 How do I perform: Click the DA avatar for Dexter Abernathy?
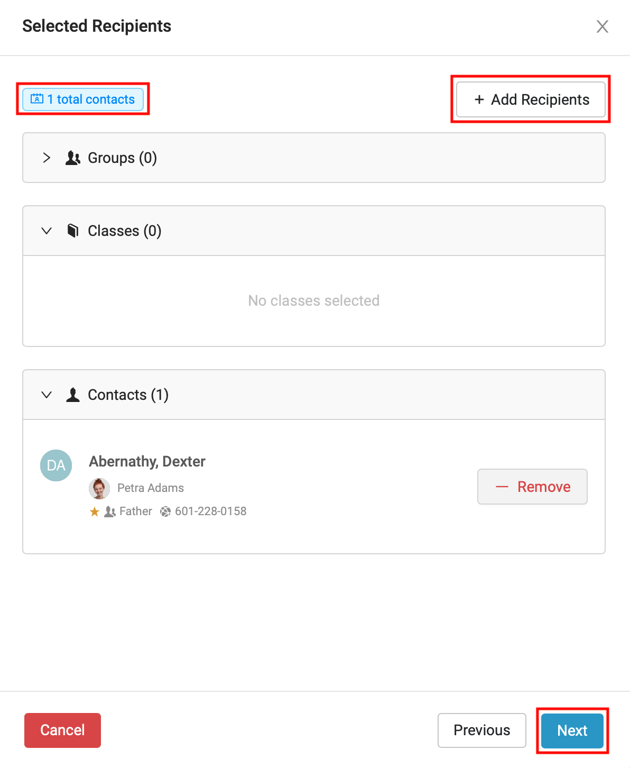(x=56, y=465)
